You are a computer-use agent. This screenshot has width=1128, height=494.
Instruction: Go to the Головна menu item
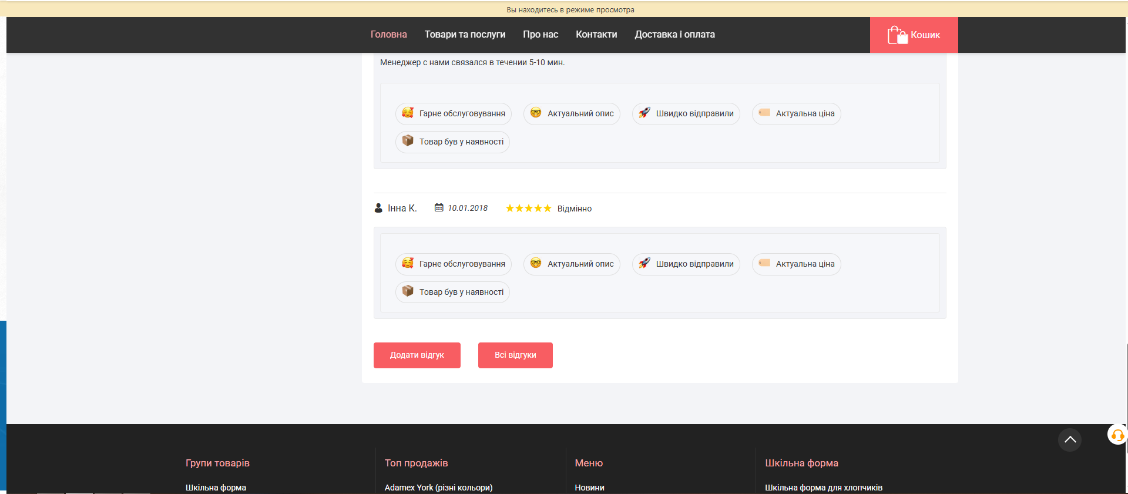388,35
